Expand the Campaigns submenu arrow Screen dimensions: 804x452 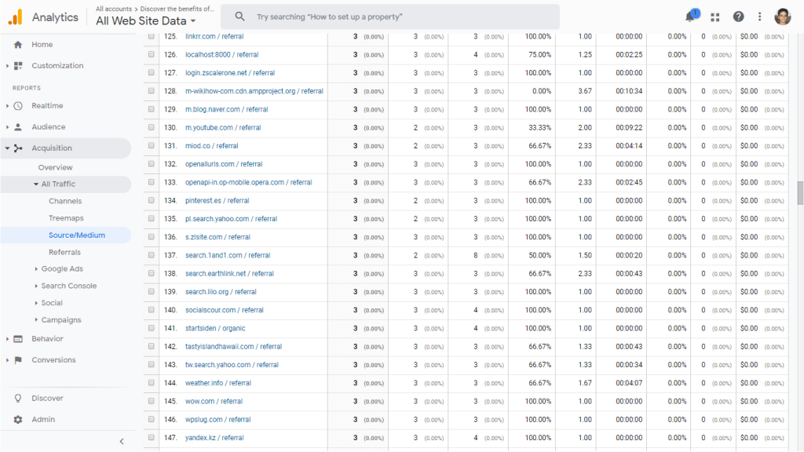coord(36,320)
